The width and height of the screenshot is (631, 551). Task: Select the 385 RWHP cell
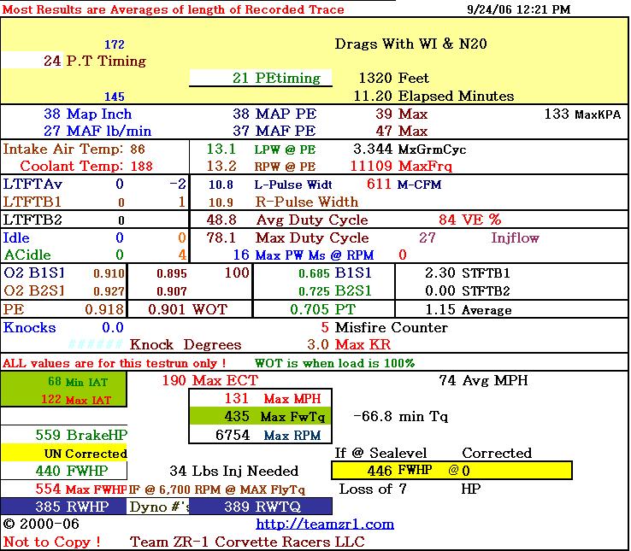[63, 507]
